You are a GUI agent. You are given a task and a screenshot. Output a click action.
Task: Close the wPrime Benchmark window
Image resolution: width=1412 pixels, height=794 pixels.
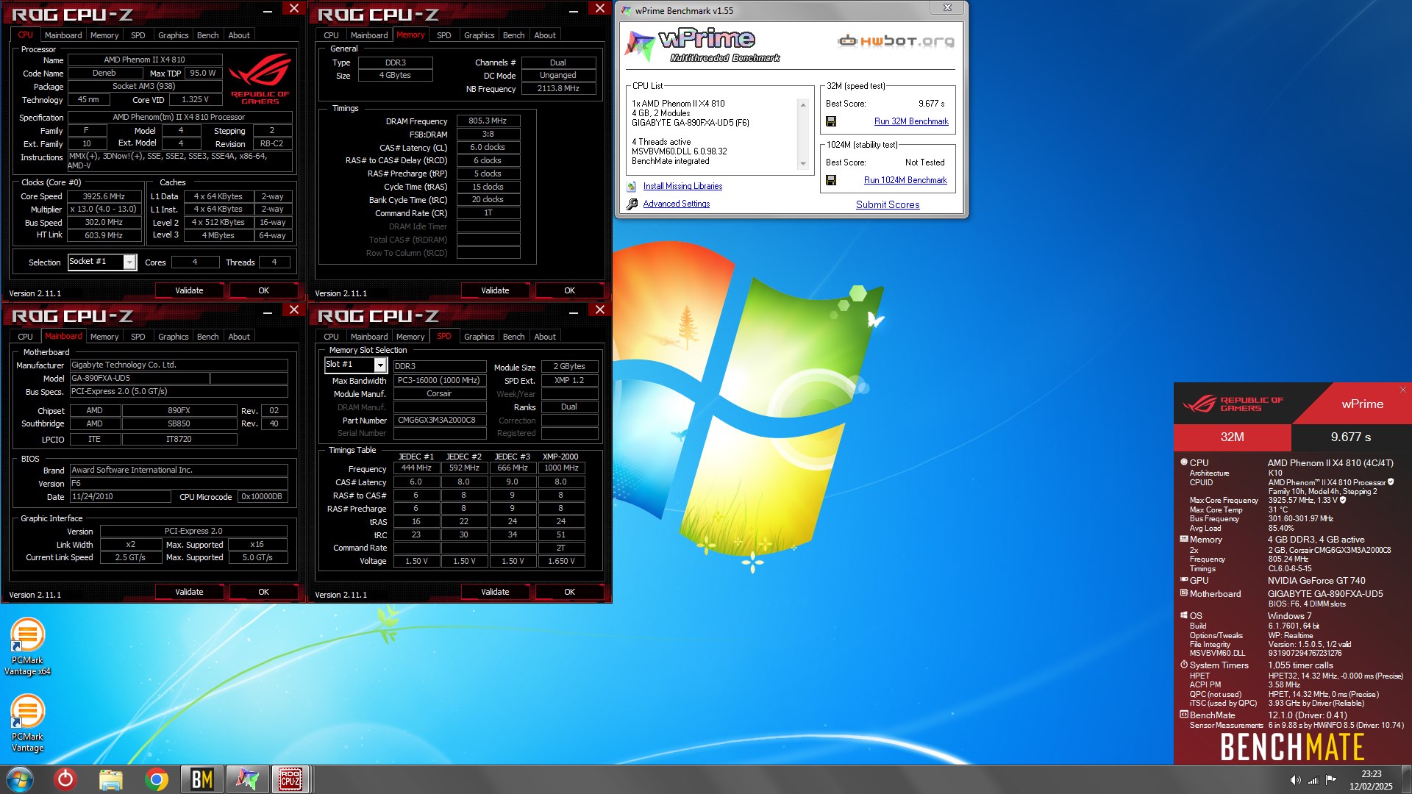tap(947, 8)
